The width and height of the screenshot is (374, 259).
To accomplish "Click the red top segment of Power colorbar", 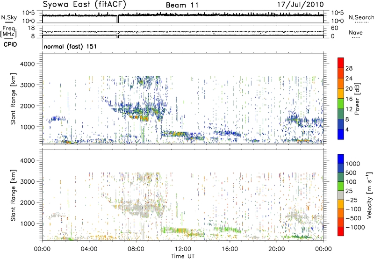I will click(341, 63).
